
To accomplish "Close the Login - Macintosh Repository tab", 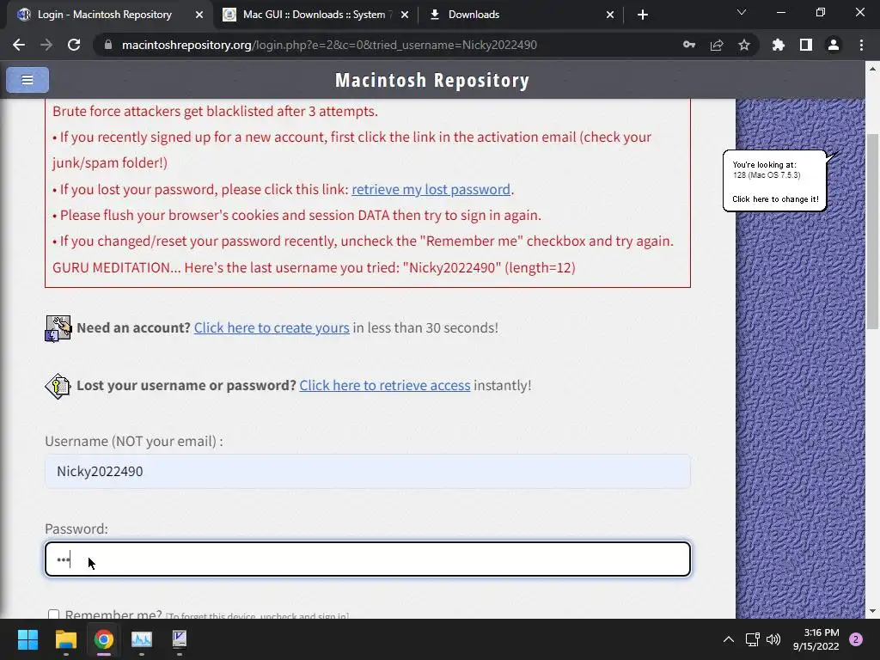I will (x=199, y=15).
